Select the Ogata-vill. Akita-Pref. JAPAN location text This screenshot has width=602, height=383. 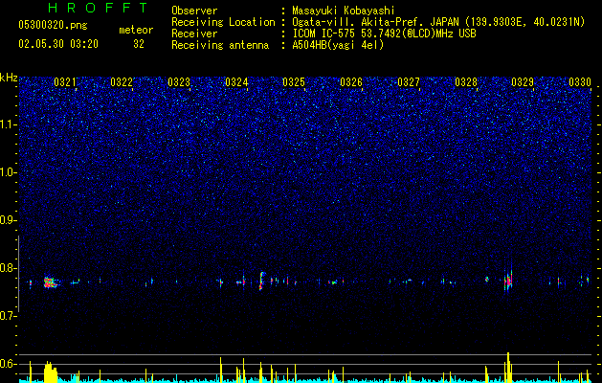click(438, 22)
